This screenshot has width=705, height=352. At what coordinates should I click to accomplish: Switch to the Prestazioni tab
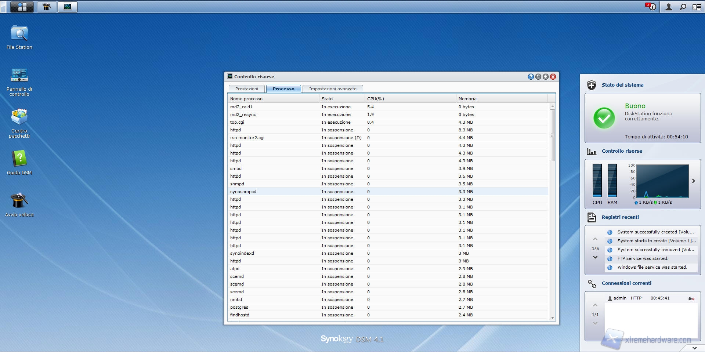coord(246,89)
